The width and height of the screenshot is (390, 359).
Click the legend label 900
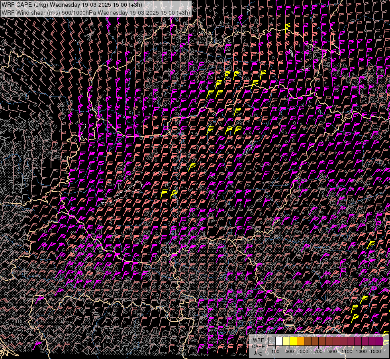(333, 351)
